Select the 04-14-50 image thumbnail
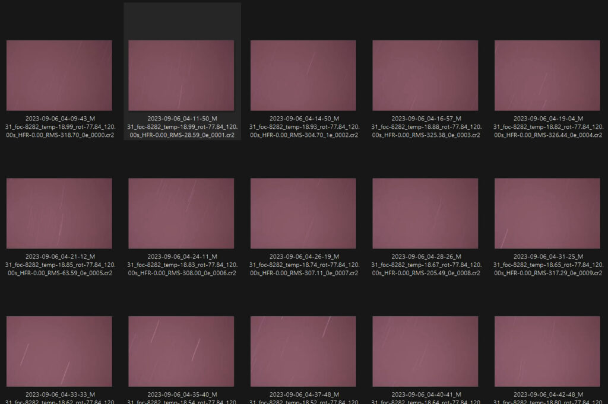 tap(303, 75)
